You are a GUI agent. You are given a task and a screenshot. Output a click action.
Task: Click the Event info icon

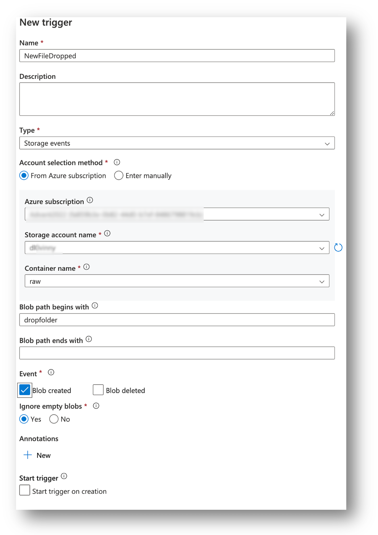(x=51, y=372)
